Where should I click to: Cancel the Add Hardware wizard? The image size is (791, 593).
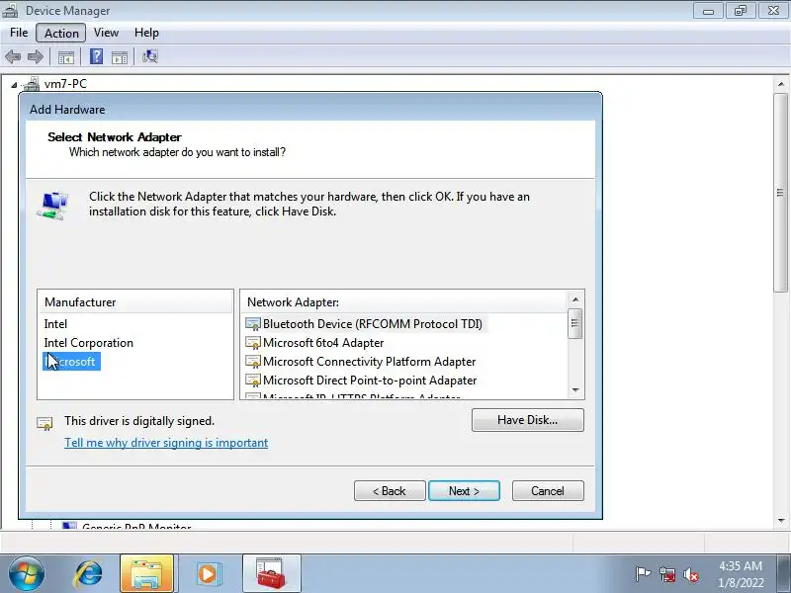[x=548, y=490]
